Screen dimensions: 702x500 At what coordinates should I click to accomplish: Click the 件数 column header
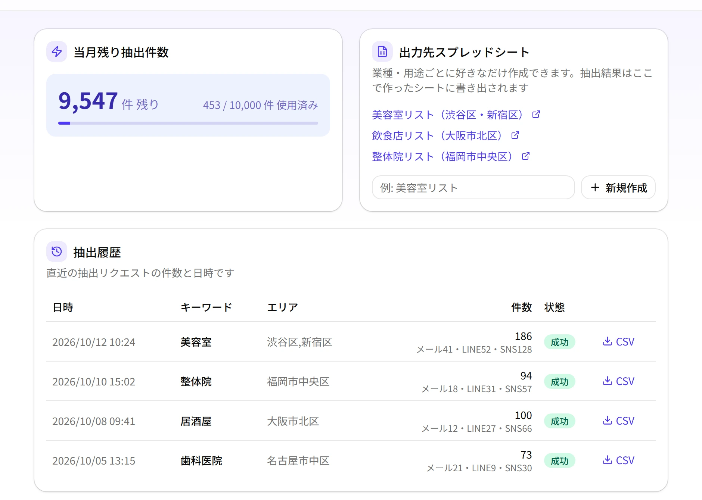pos(521,307)
